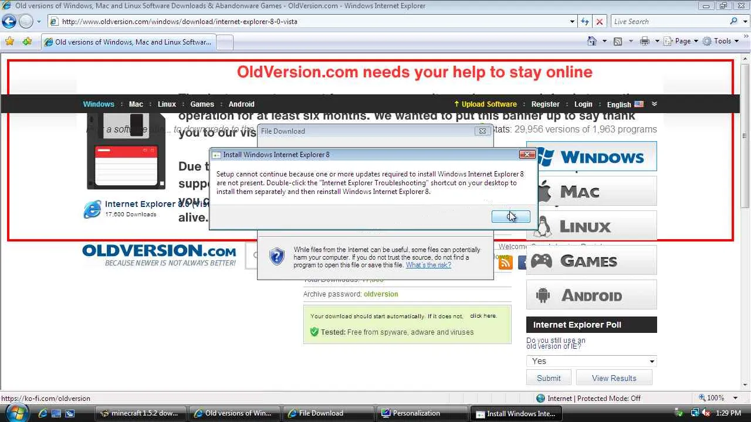Viewport: 751px width, 422px height.
Task: Switch to minecraft 1.5.2 taskbar window
Action: tap(140, 413)
